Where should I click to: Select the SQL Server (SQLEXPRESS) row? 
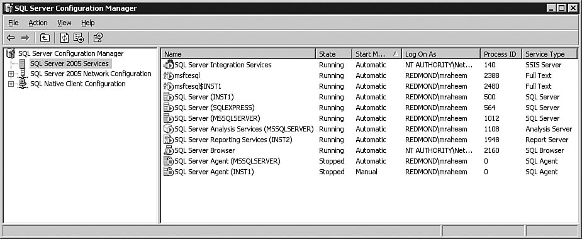tap(369, 108)
